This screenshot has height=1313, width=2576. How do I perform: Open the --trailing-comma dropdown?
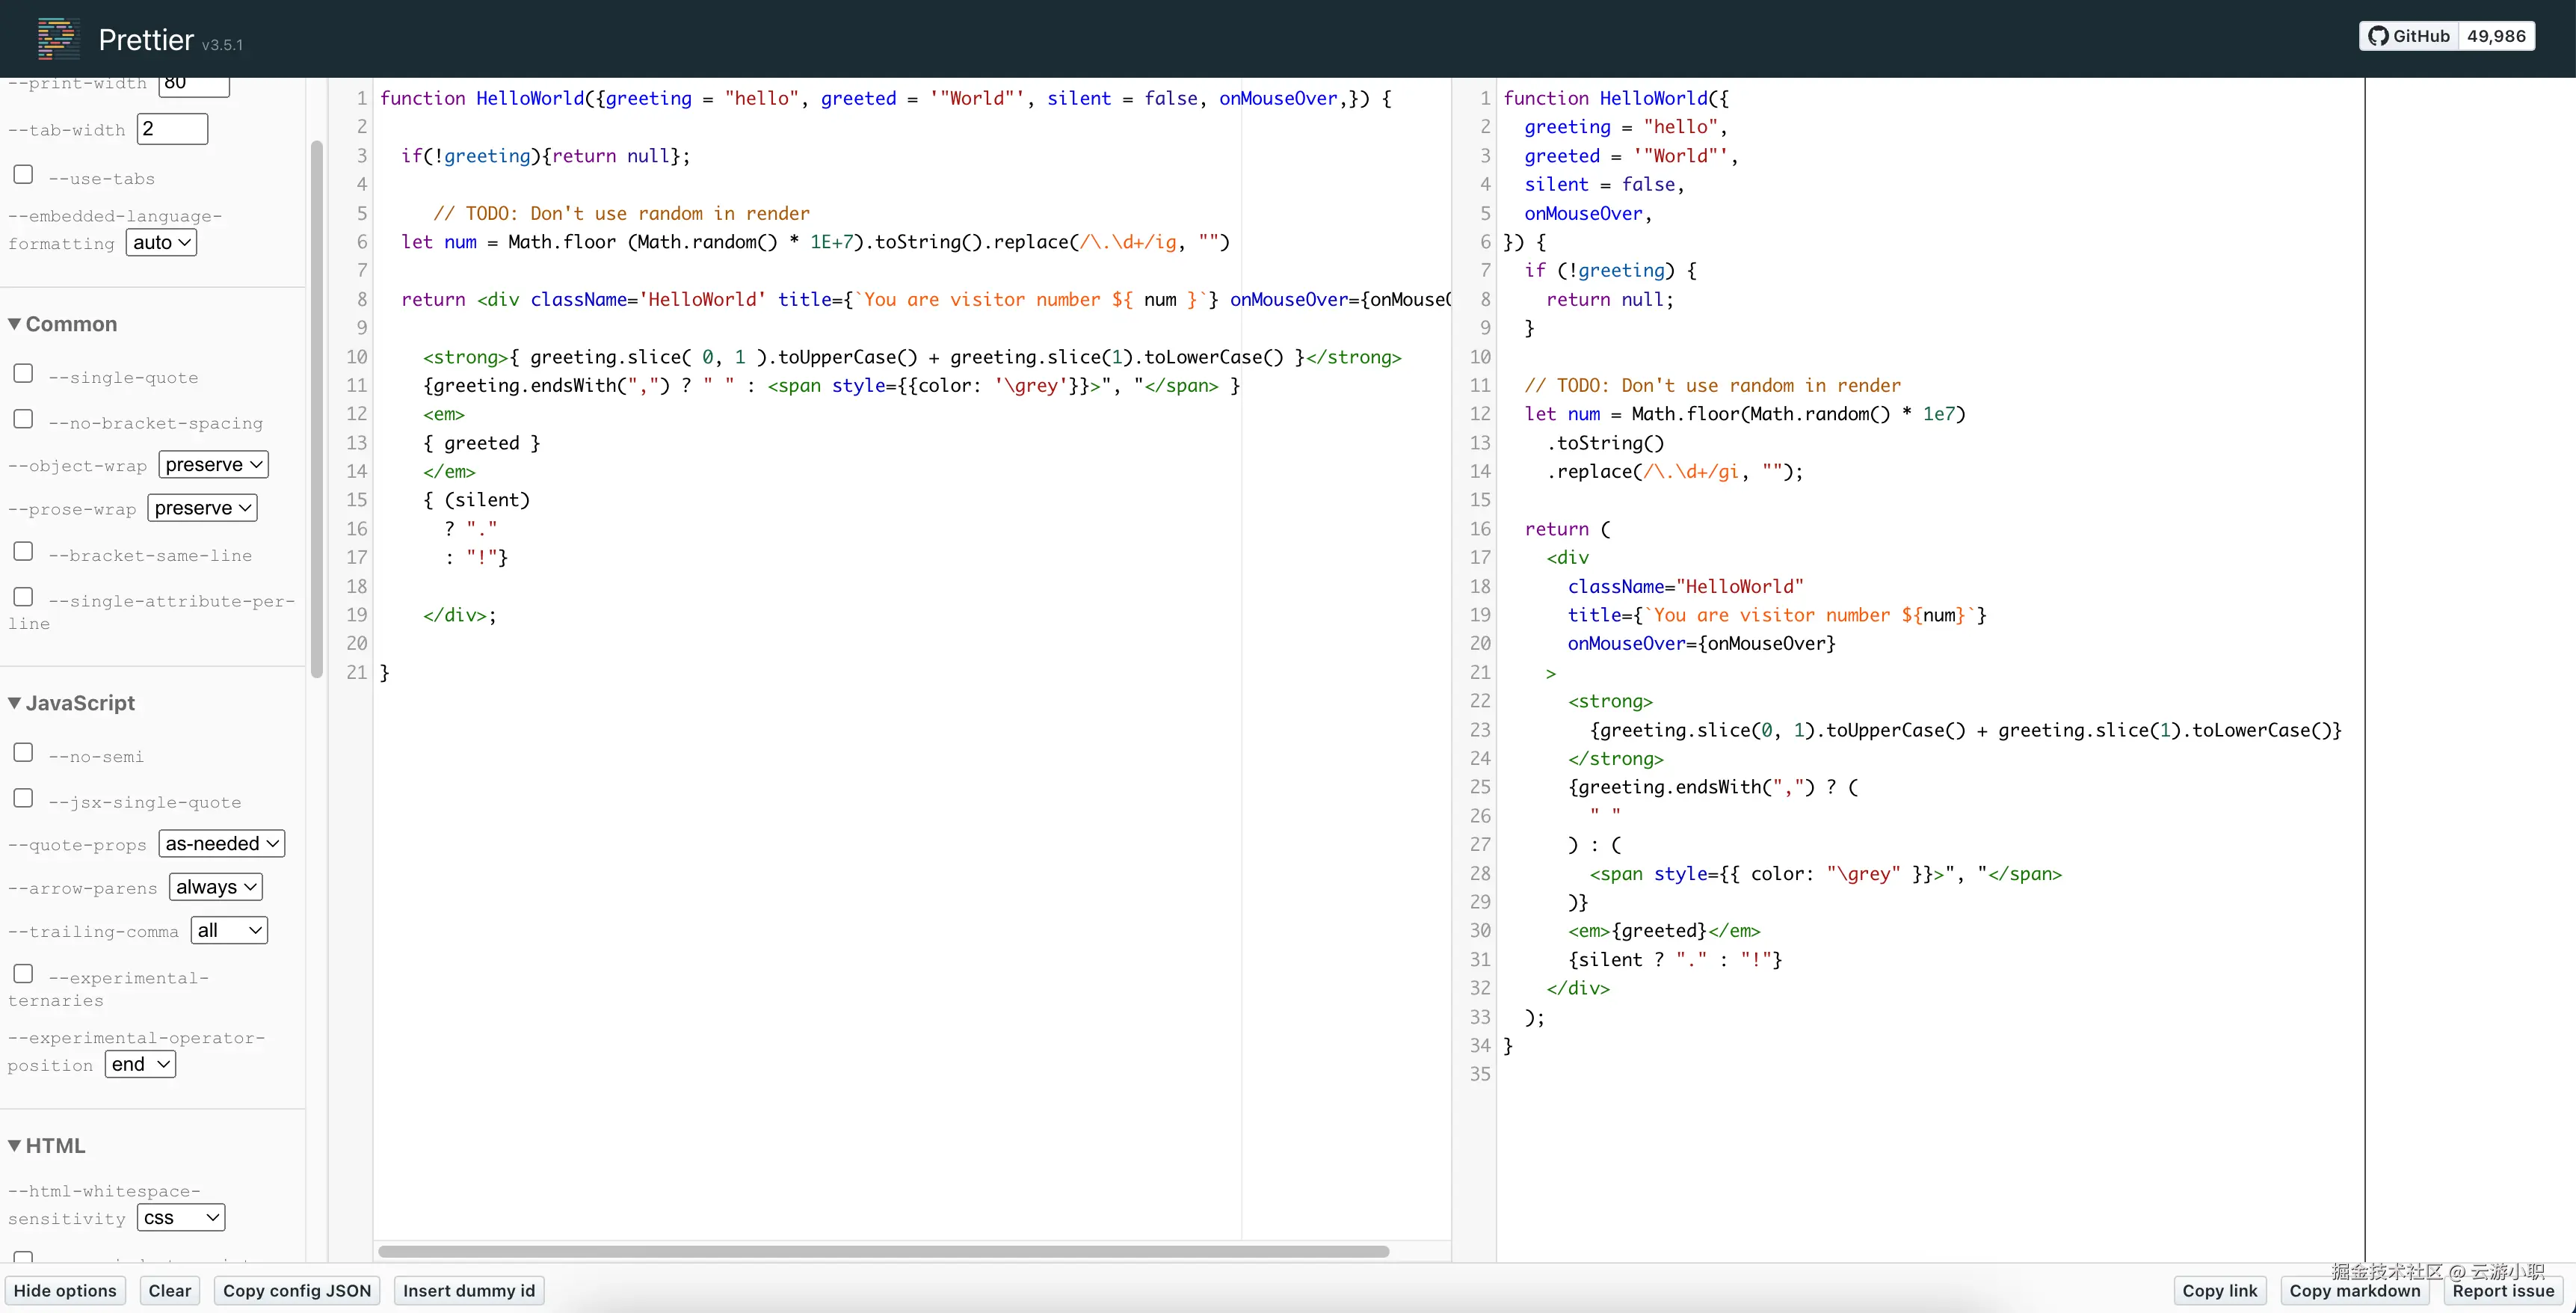pyautogui.click(x=229, y=931)
